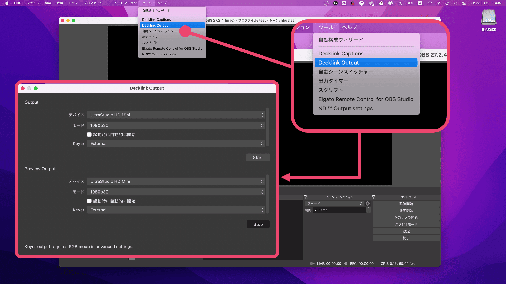This screenshot has width=506, height=284.
Task: Open fade transition settings gear icon
Action: [x=368, y=204]
